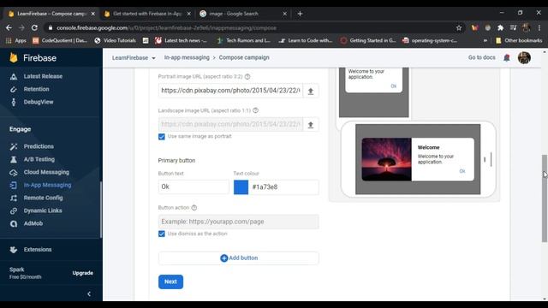
Task: Click the Portrait image URL field
Action: click(x=230, y=91)
